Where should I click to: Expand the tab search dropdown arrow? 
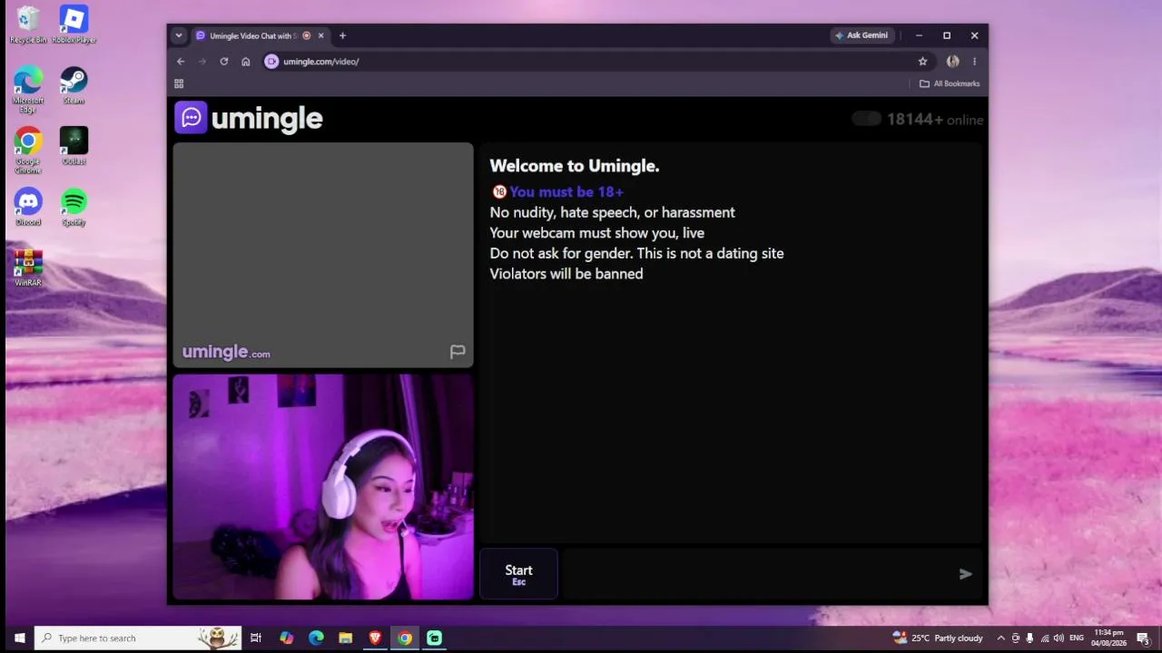click(179, 36)
